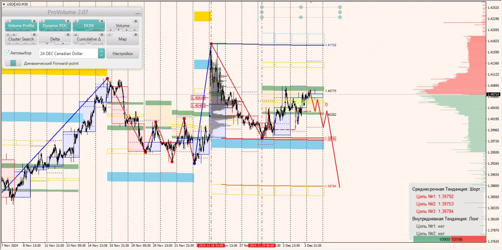Viewport: 502px width, 250px height.
Task: Open gear settings on Cumulative Δ button
Action: (x=102, y=34)
